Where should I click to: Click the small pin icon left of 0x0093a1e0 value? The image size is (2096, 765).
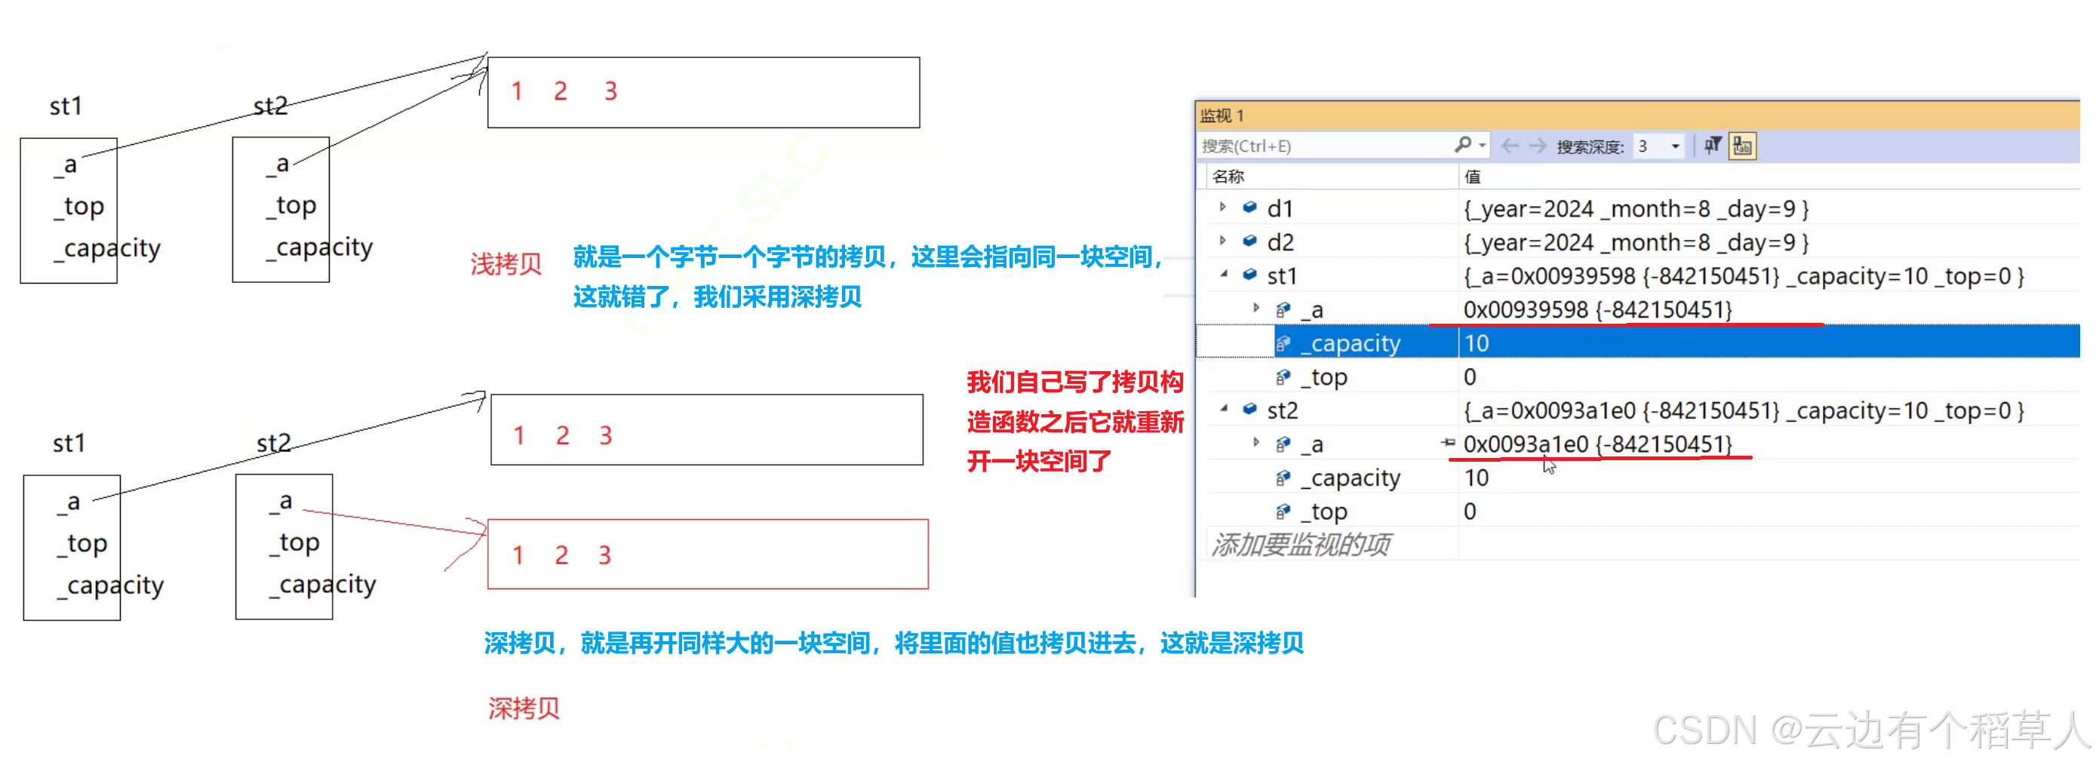1448,443
